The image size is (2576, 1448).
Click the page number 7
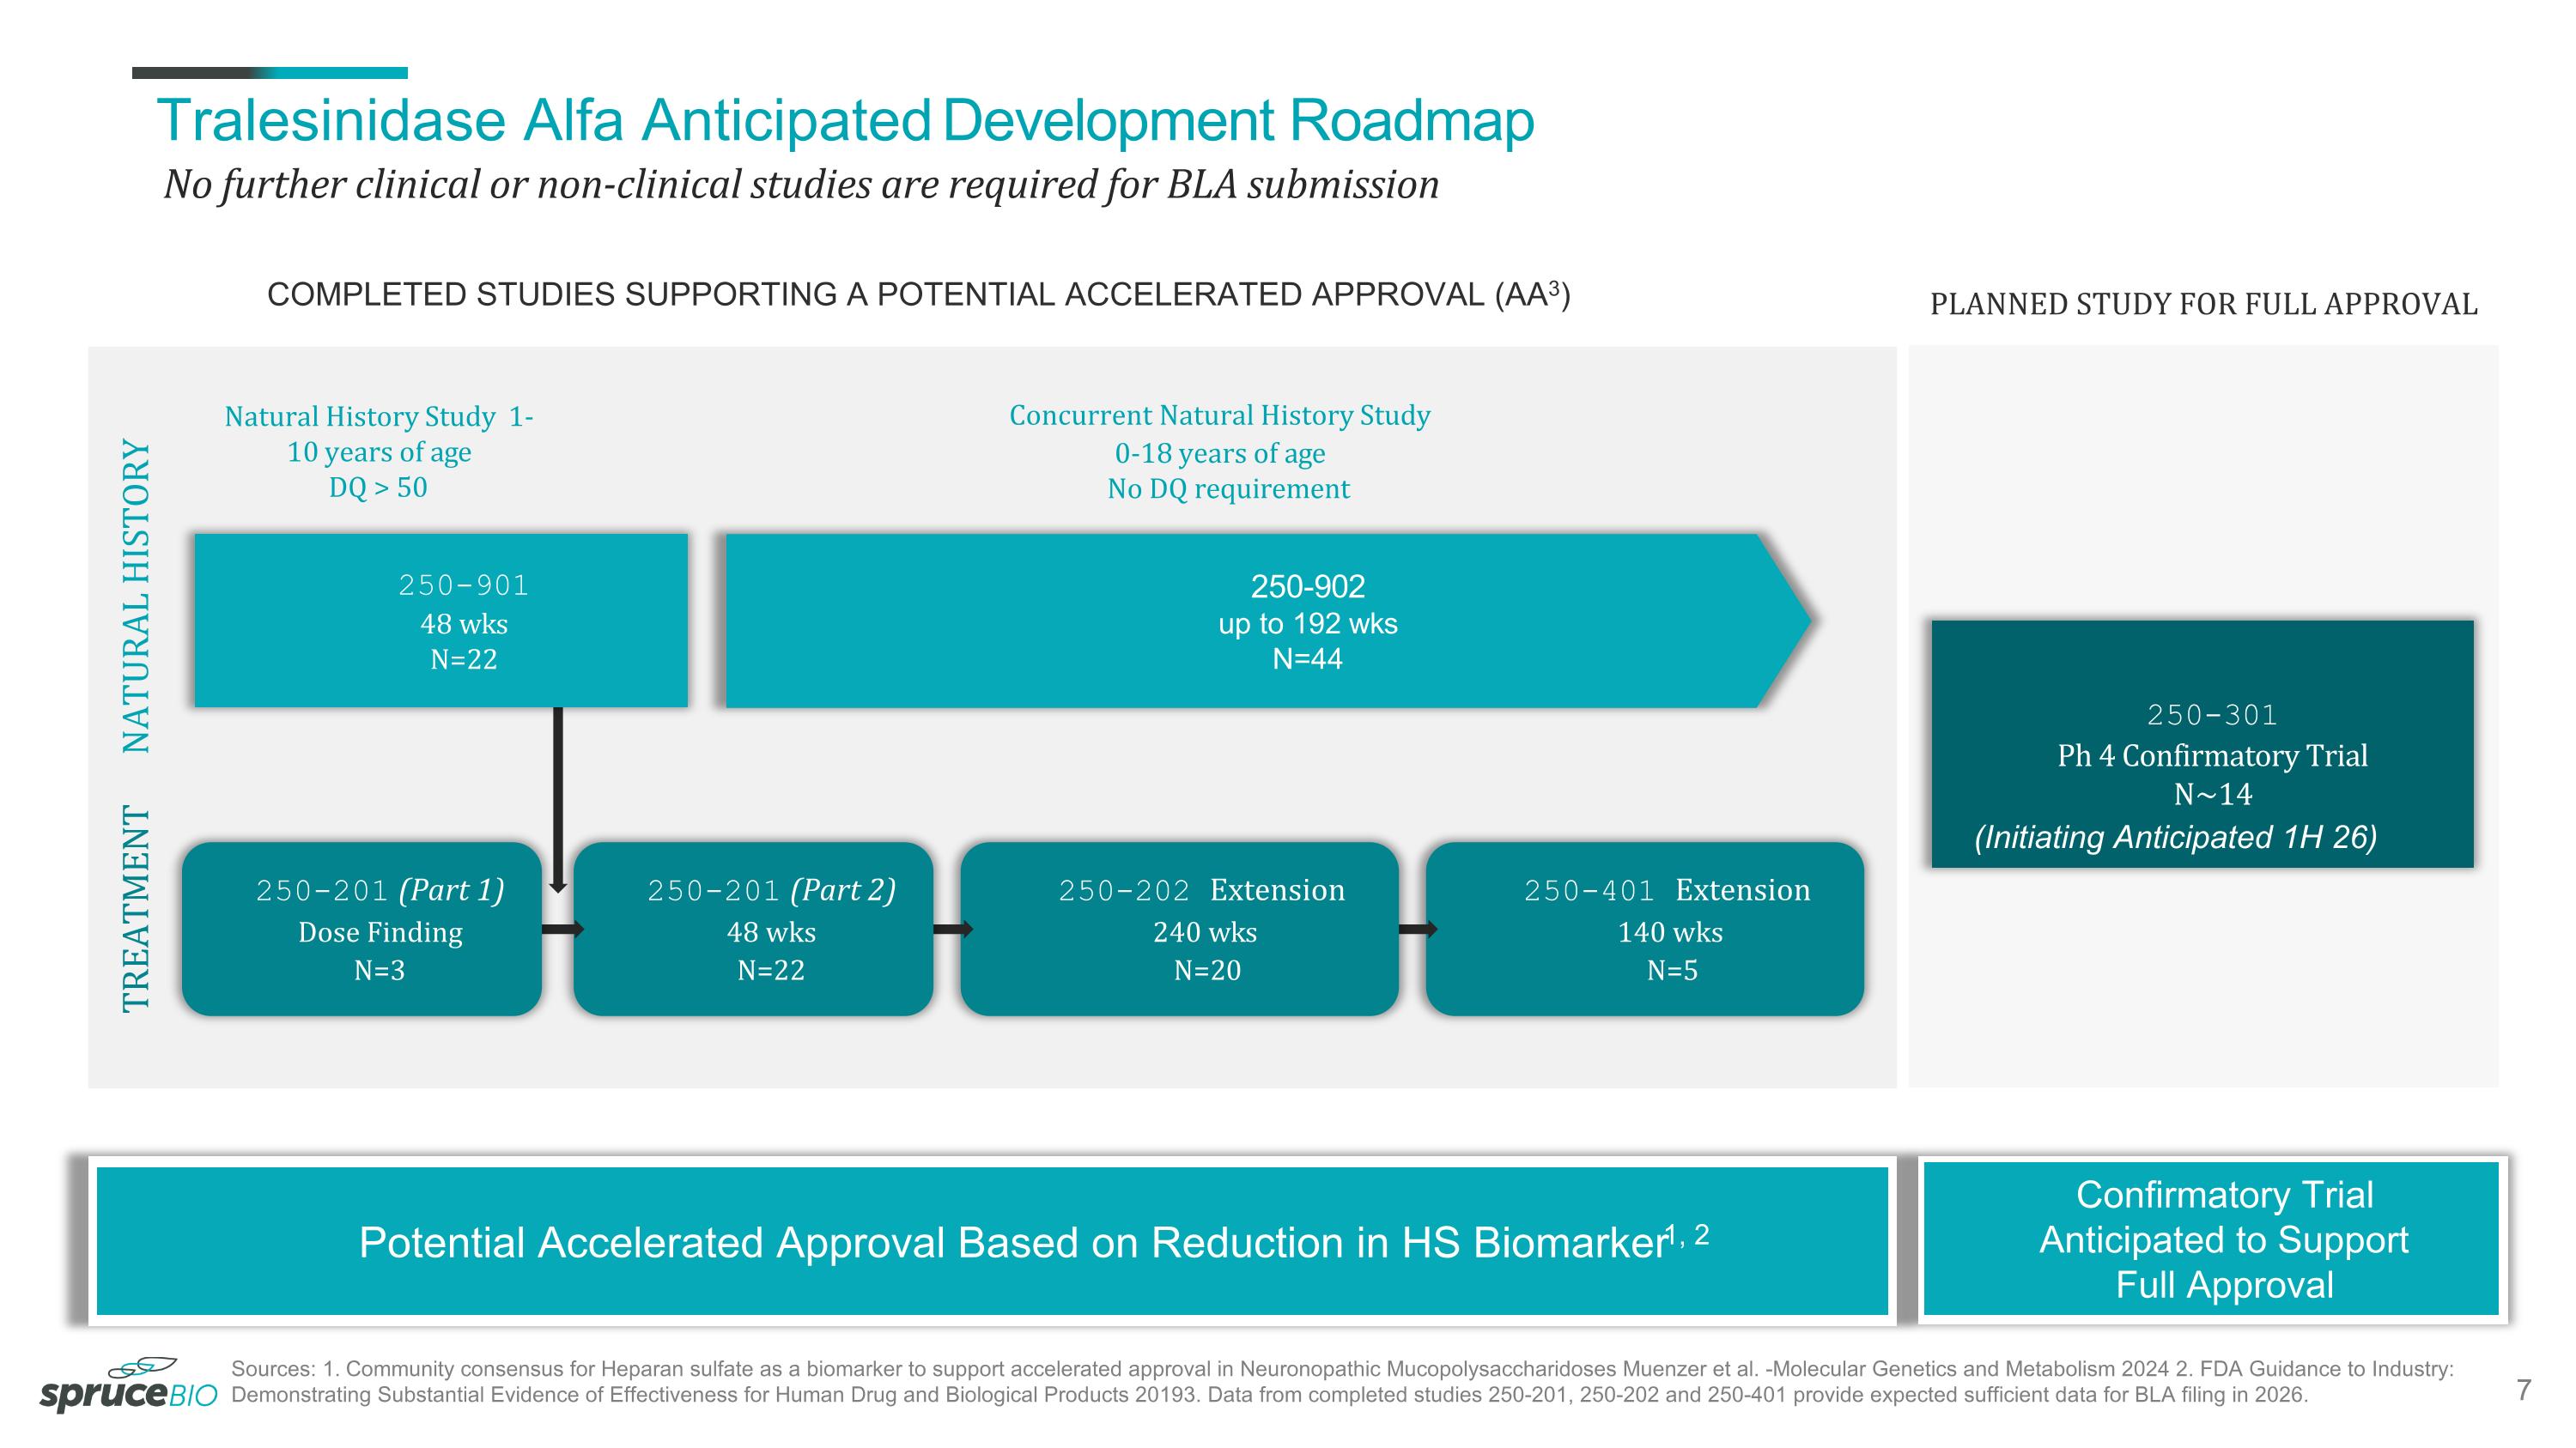click(x=2523, y=1390)
